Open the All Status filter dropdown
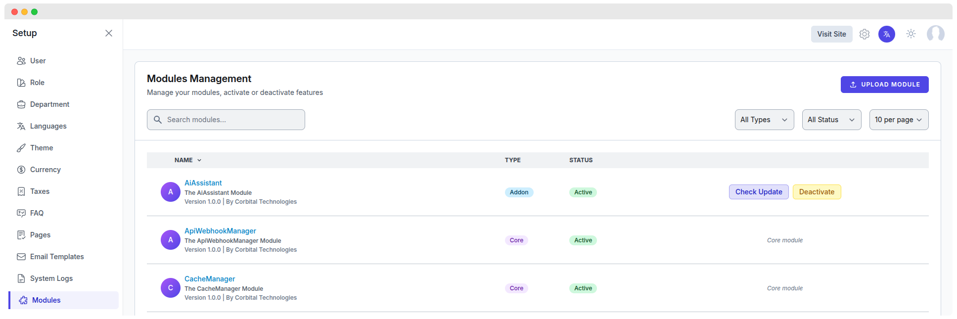 (831, 120)
